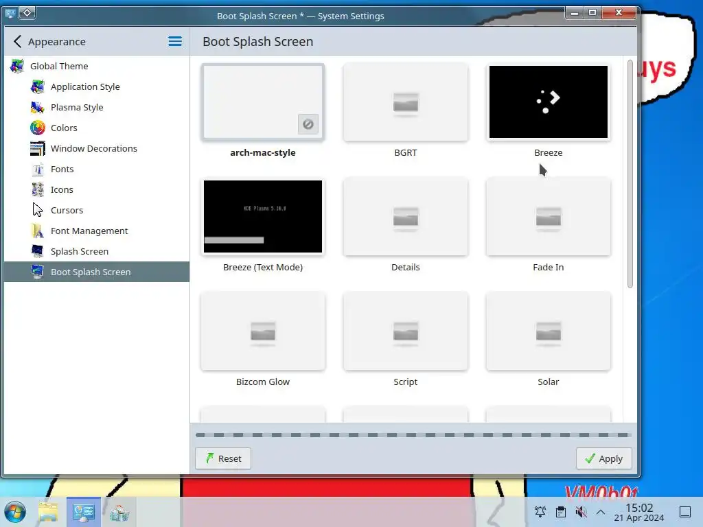Click the Global Theme icon
703x527 pixels.
(x=17, y=67)
